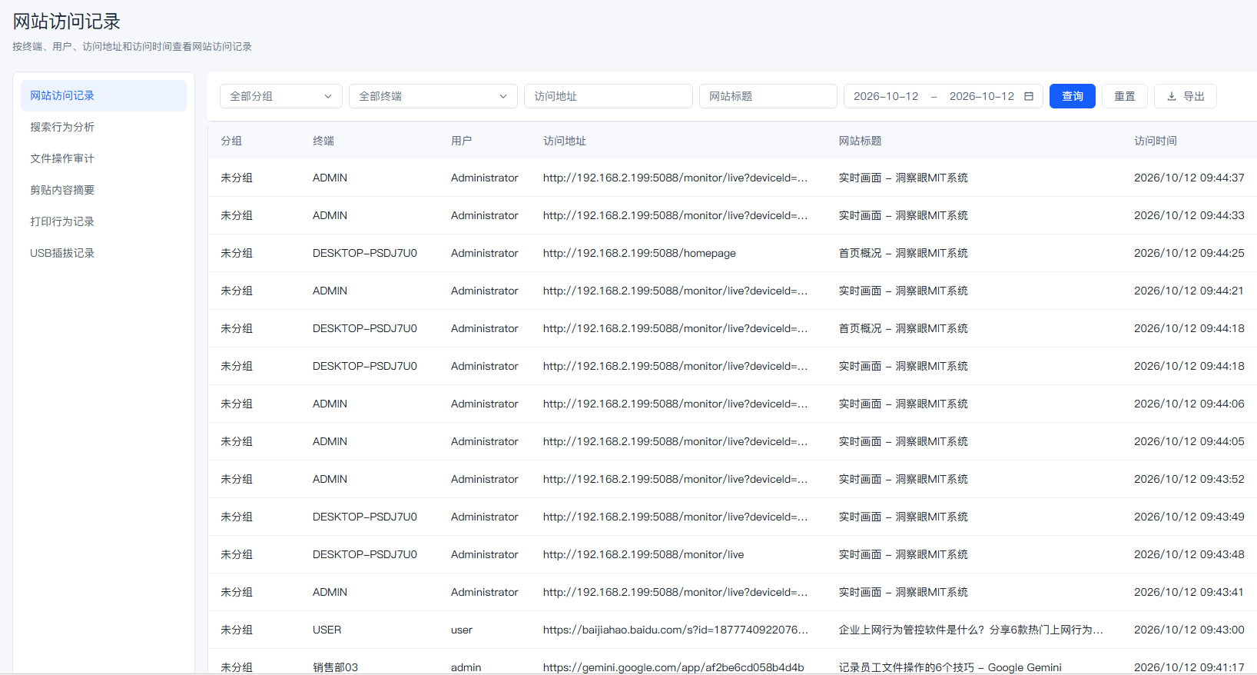The width and height of the screenshot is (1257, 675).
Task: Open 网站访问记录 in the sidebar
Action: pos(104,95)
